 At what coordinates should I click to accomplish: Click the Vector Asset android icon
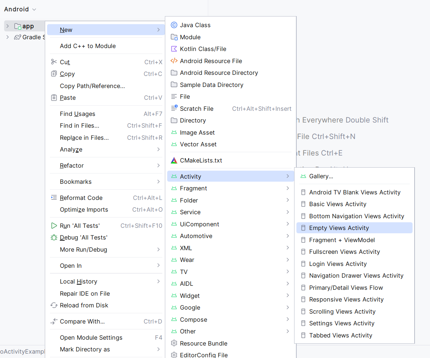174,145
